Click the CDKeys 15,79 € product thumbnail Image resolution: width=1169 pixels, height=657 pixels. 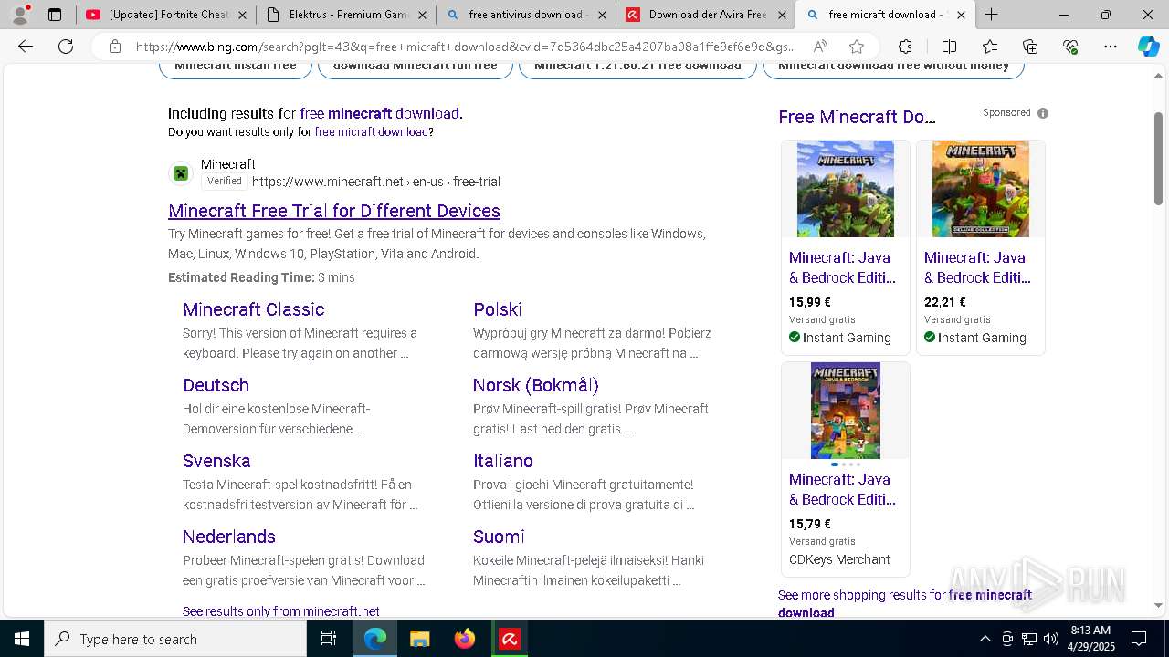(846, 411)
